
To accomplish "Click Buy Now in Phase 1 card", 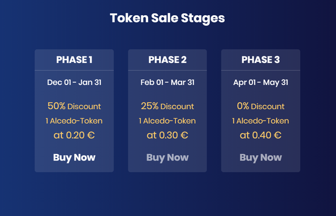I will tap(74, 157).
